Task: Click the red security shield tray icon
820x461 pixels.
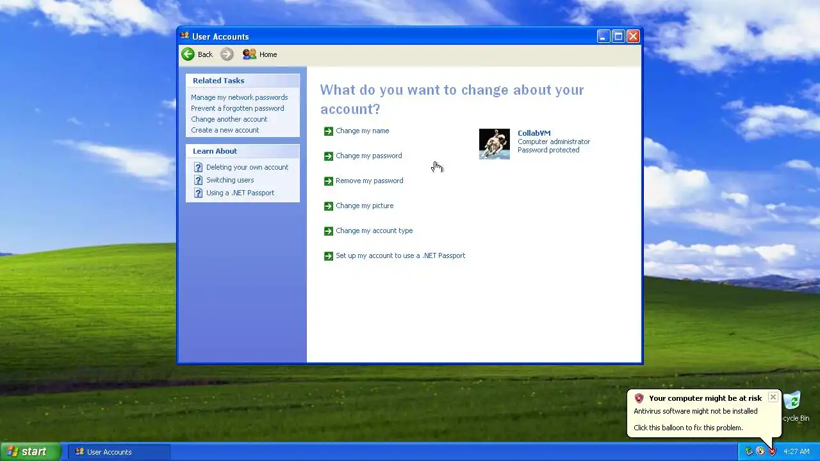Action: point(773,451)
